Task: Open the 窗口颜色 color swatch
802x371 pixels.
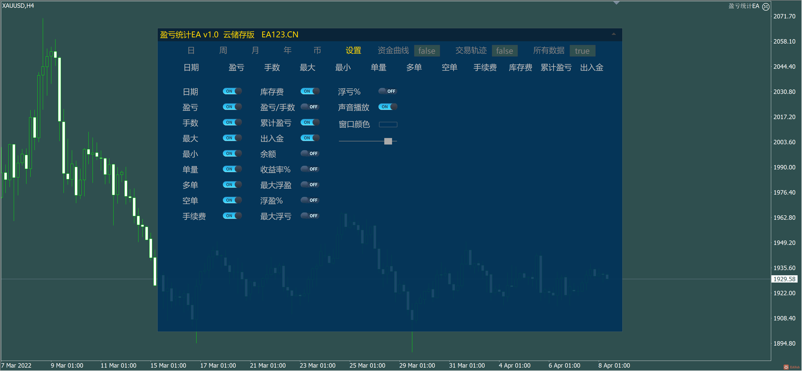Action: coord(388,125)
